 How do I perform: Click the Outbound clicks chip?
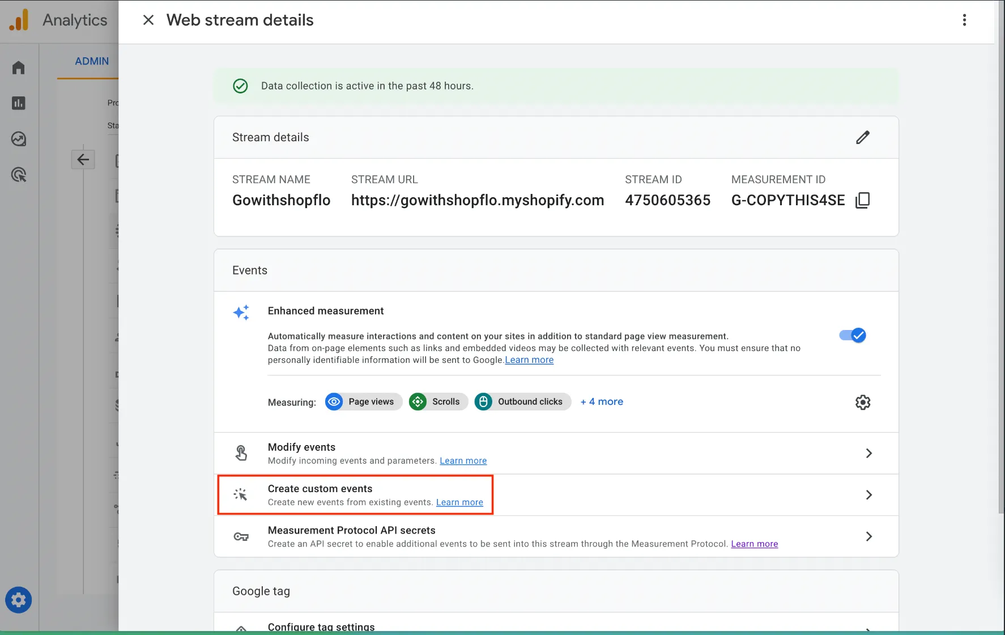coord(523,402)
